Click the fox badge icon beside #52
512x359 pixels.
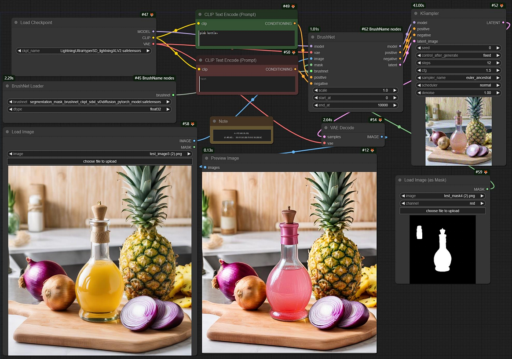pyautogui.click(x=502, y=6)
